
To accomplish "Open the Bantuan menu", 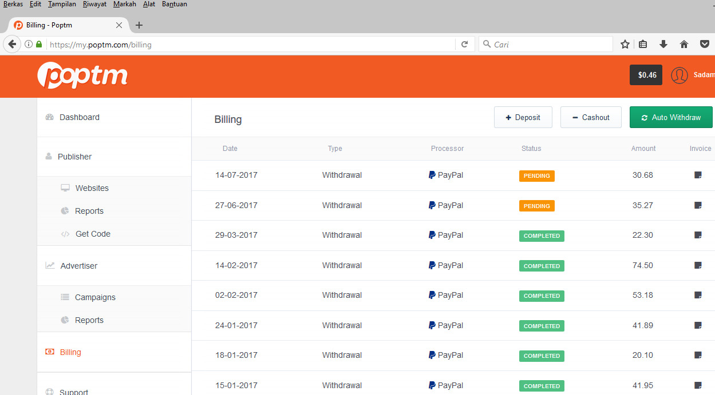I will 175,4.
